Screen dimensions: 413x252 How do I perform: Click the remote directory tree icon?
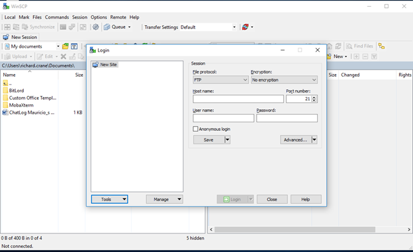point(381,46)
